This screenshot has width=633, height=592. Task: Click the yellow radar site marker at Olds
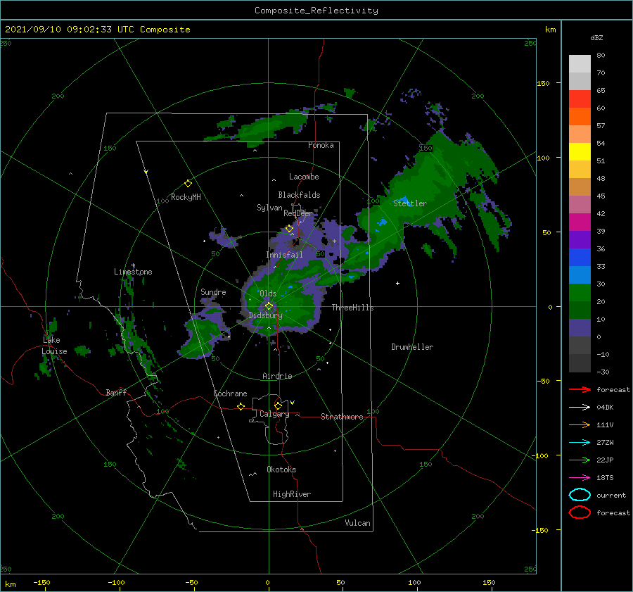coord(269,306)
